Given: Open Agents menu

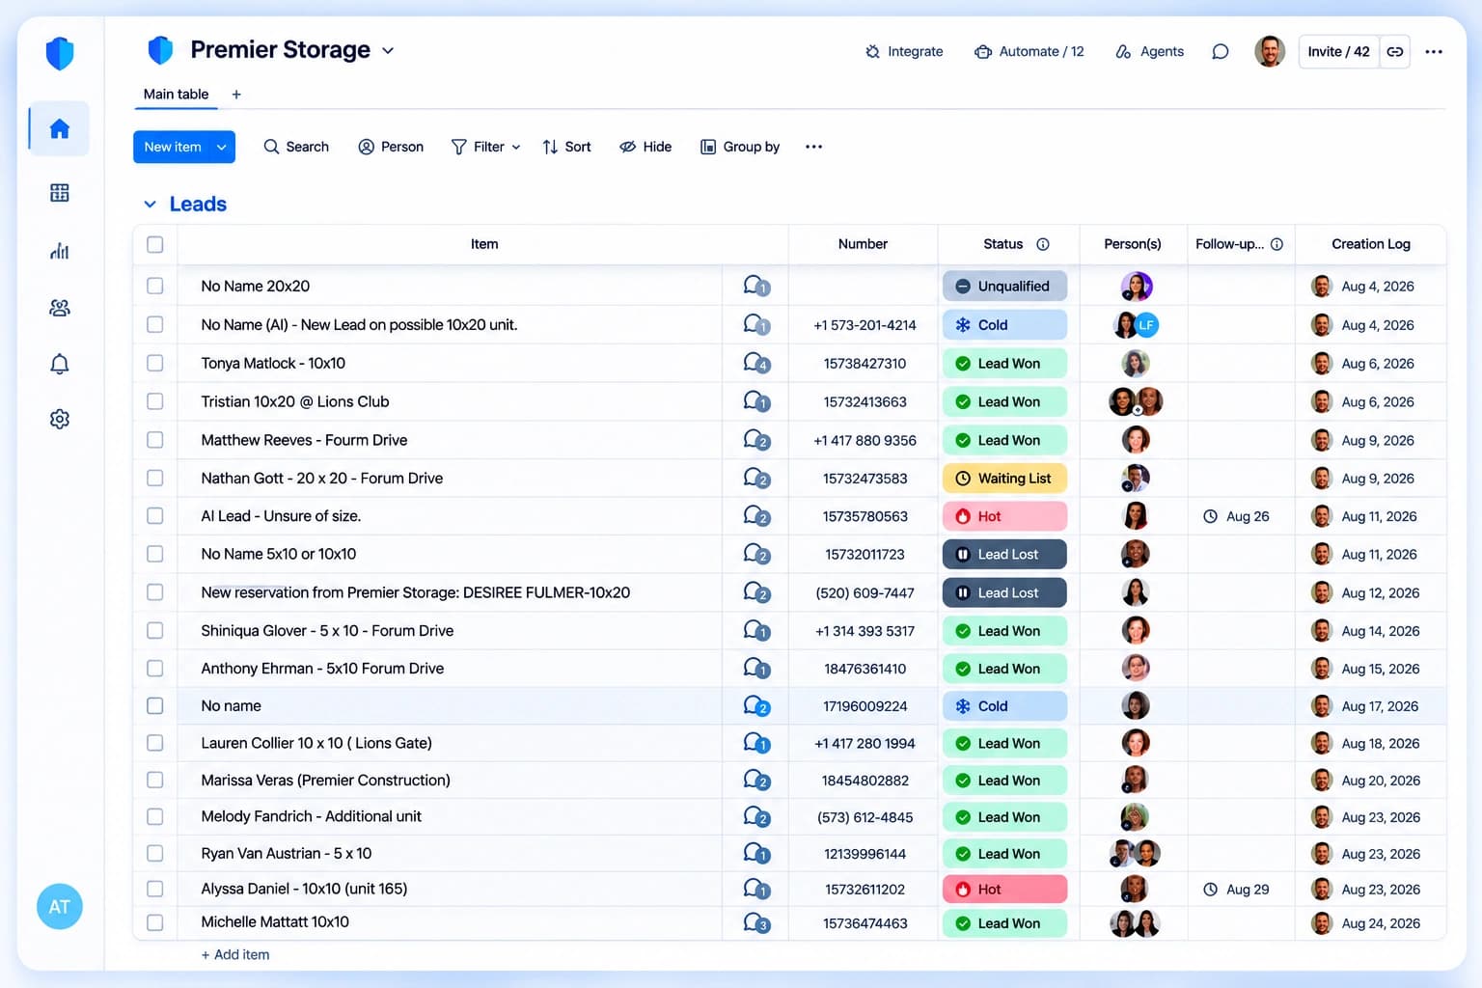Looking at the screenshot, I should click(x=1149, y=51).
